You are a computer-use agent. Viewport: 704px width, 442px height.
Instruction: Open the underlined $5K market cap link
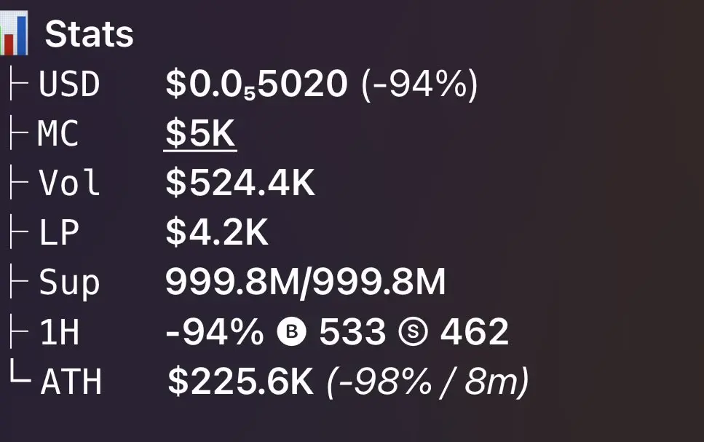200,134
